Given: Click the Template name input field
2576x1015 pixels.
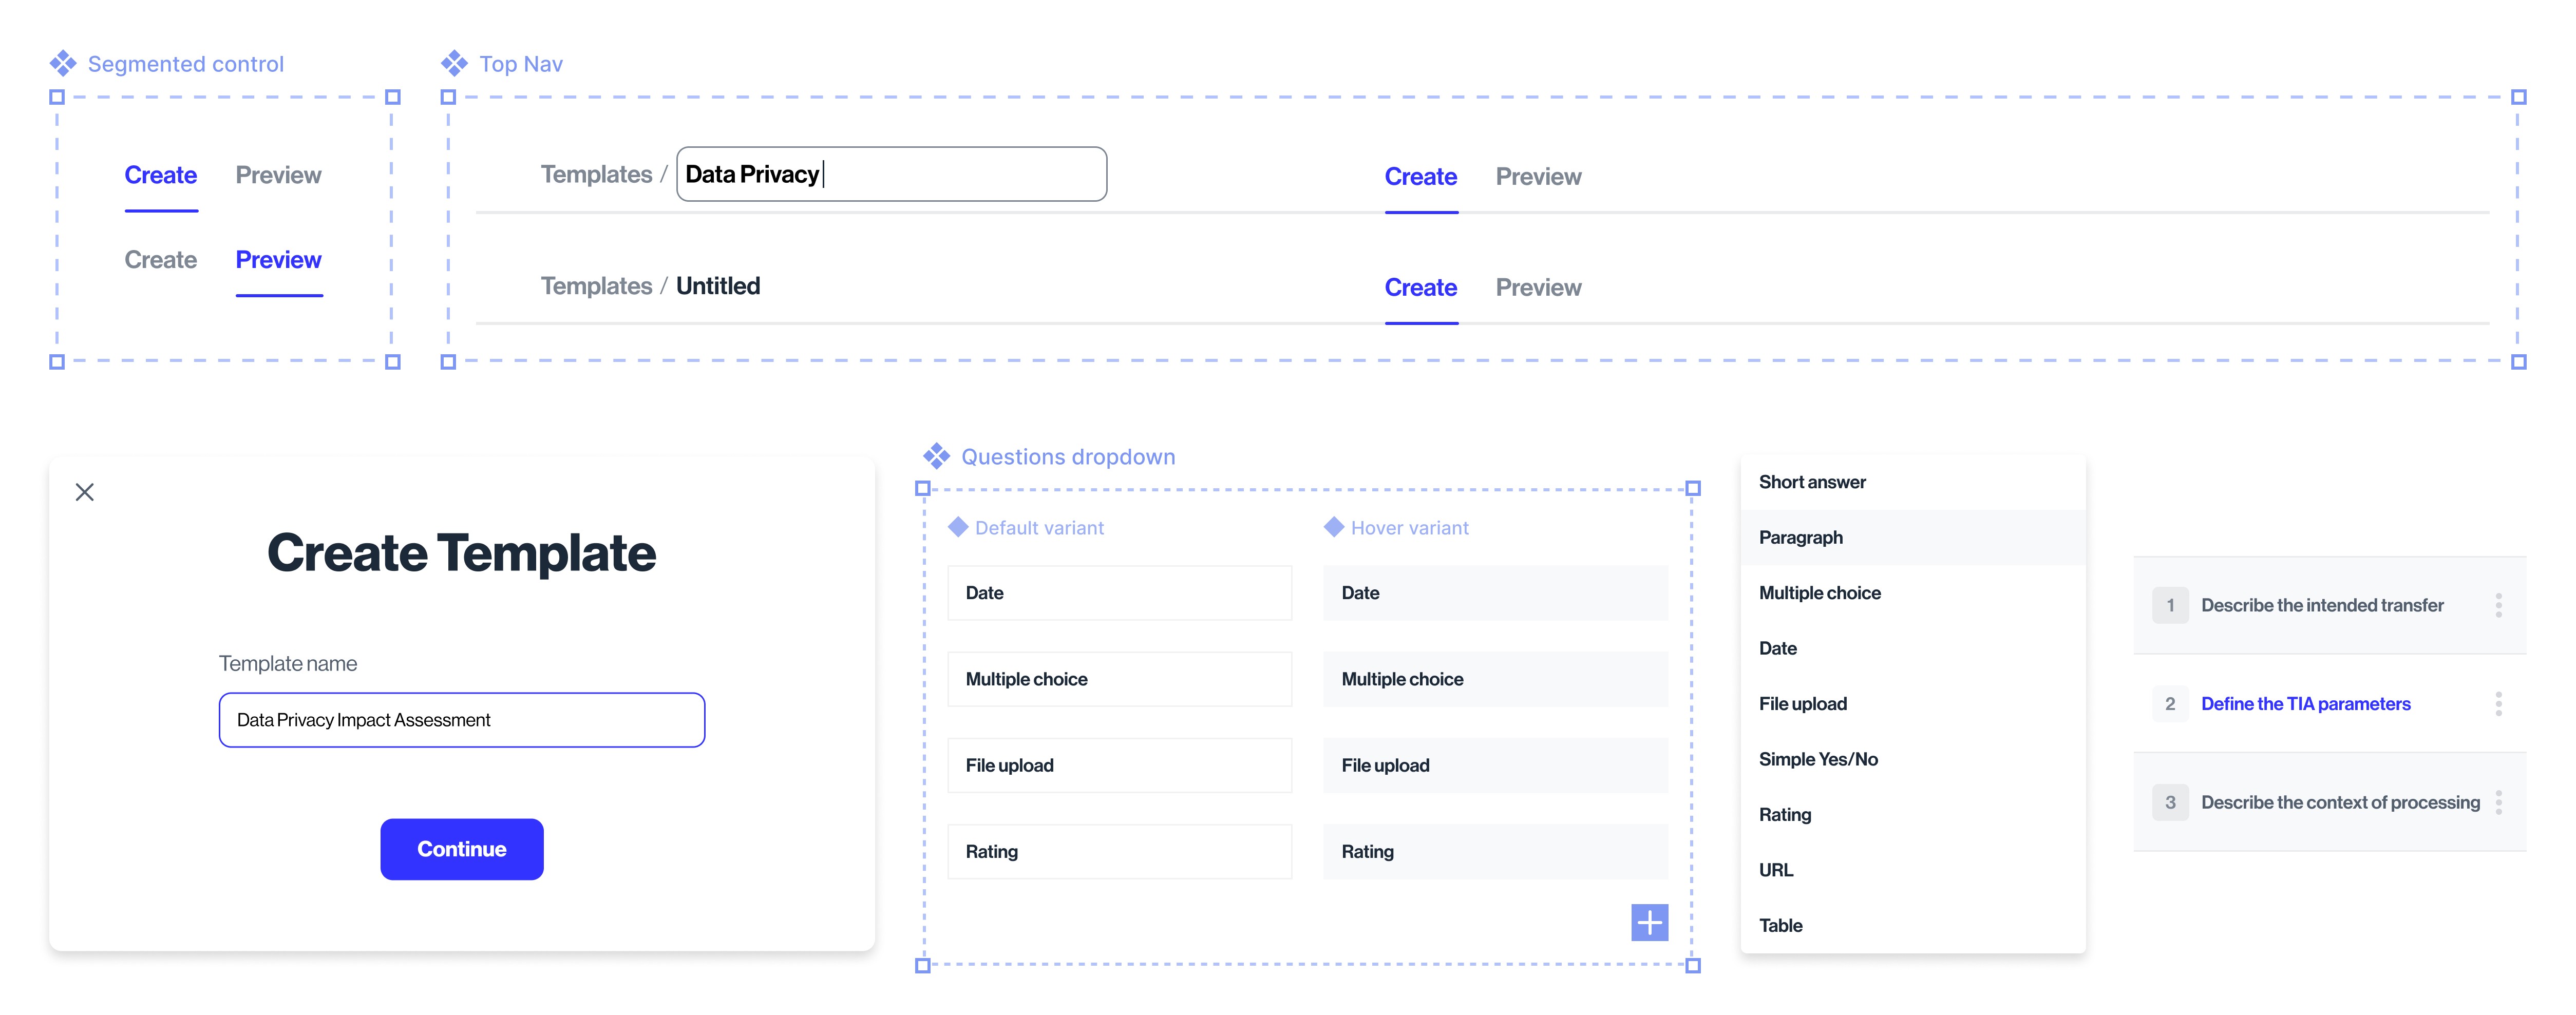Looking at the screenshot, I should tap(461, 720).
